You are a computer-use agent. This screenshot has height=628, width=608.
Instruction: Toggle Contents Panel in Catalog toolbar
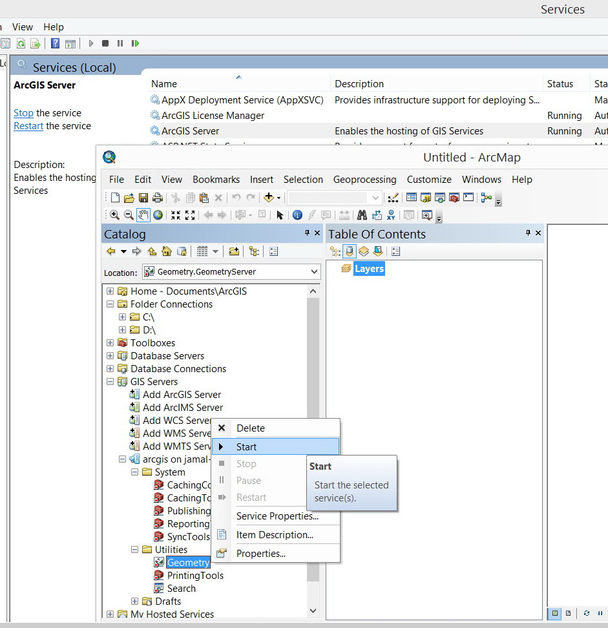pyautogui.click(x=254, y=251)
